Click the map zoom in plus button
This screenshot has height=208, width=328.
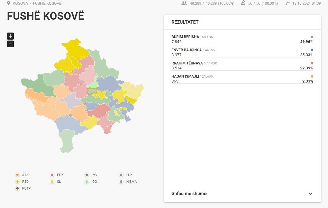click(10, 36)
